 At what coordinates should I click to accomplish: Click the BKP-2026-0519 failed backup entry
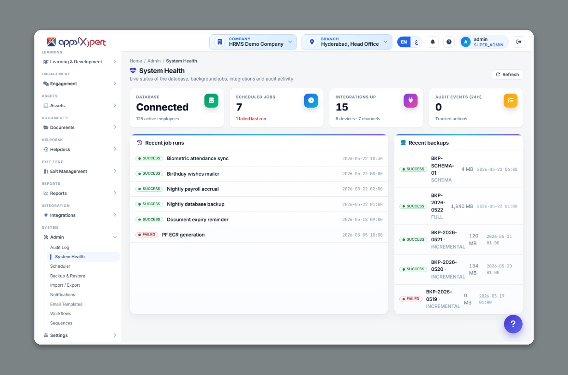pyautogui.click(x=458, y=299)
